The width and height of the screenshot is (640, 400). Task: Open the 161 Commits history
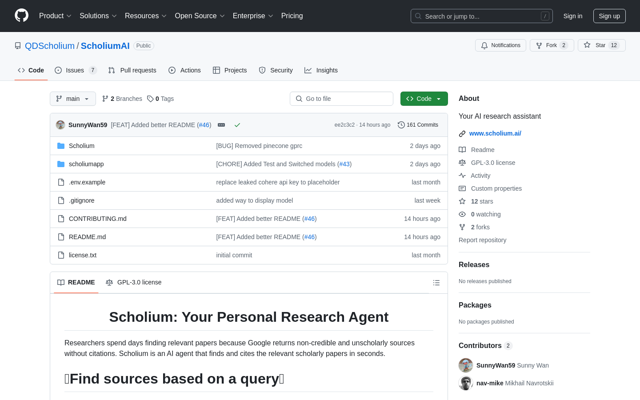tap(418, 125)
